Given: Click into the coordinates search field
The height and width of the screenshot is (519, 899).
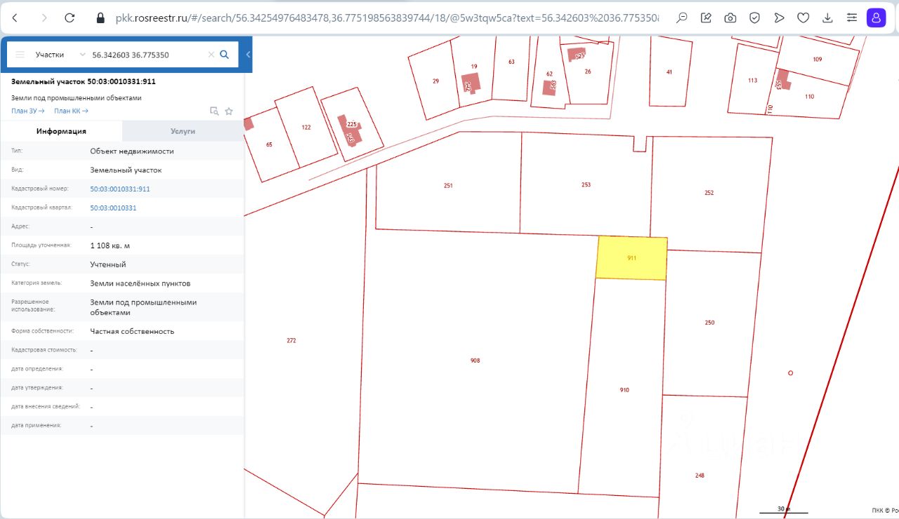Looking at the screenshot, I should click(x=147, y=54).
